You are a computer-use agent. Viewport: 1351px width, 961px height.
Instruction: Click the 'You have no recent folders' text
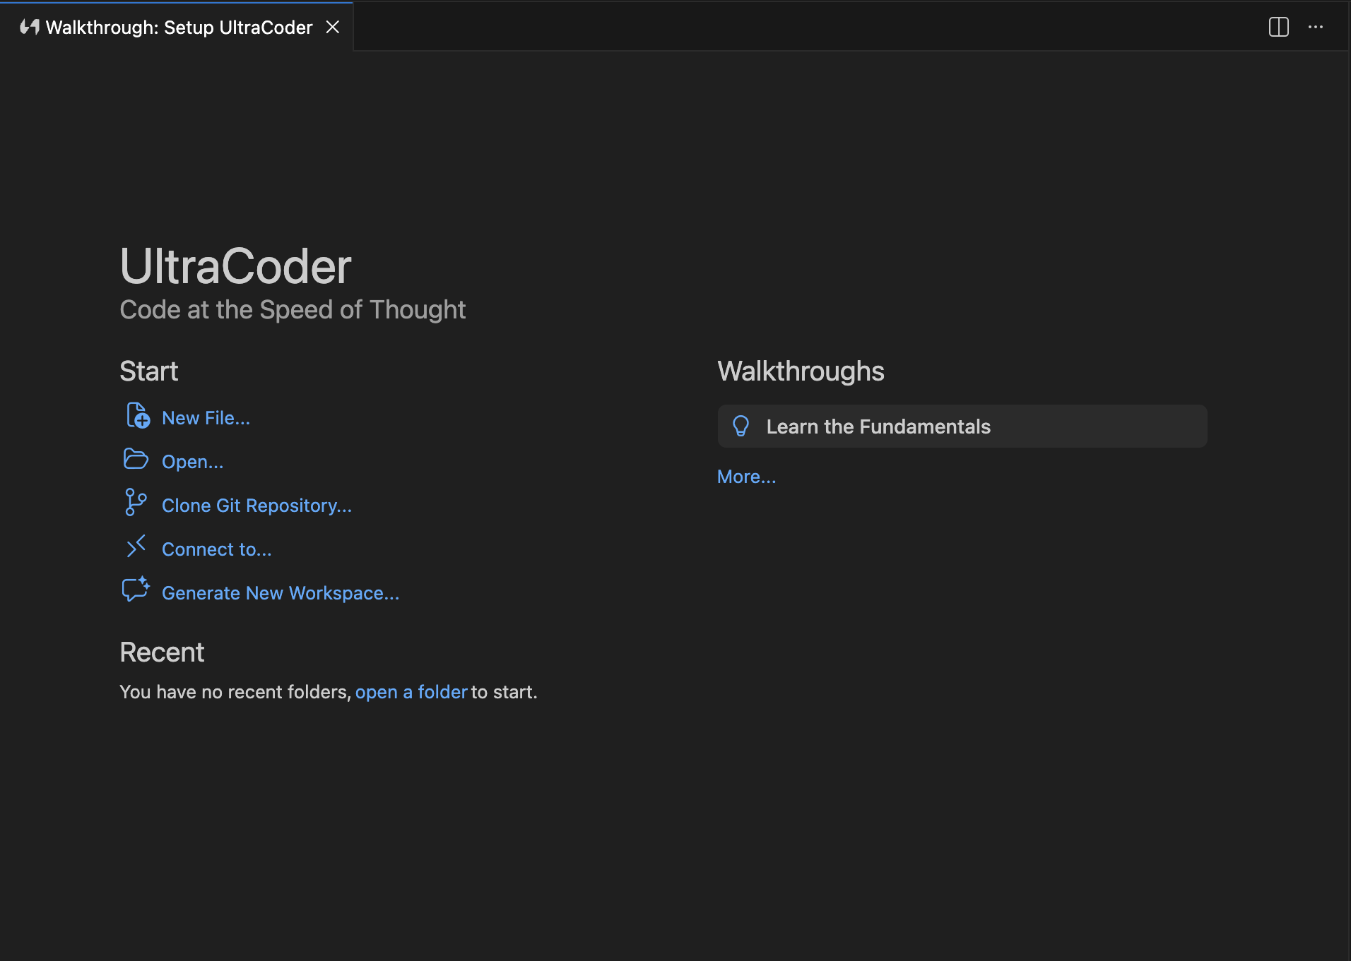[235, 692]
